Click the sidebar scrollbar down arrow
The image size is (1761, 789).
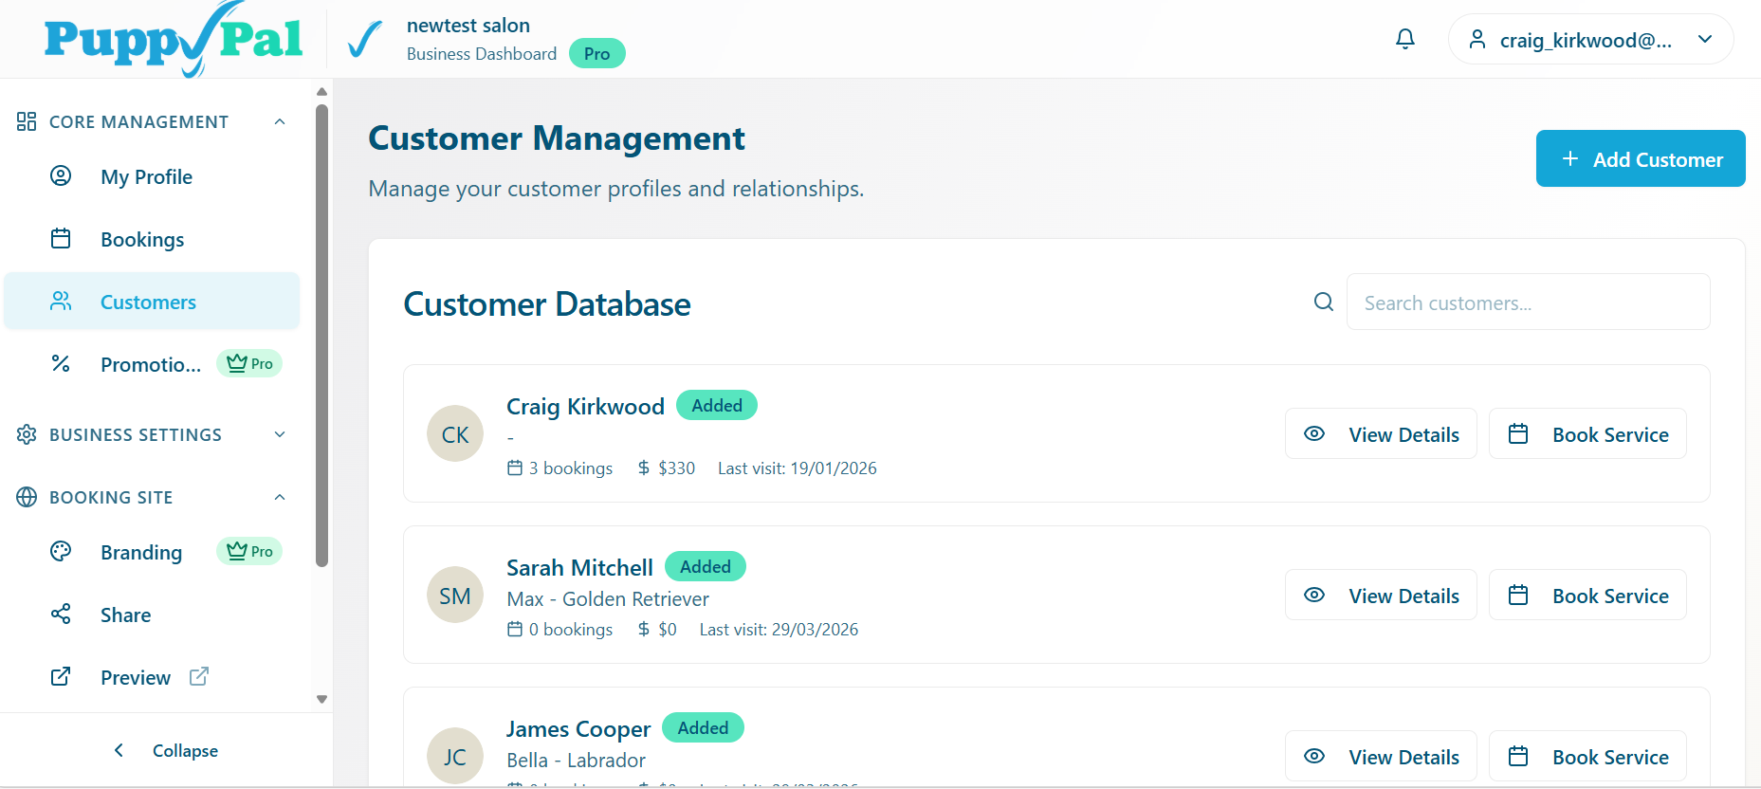(x=321, y=699)
